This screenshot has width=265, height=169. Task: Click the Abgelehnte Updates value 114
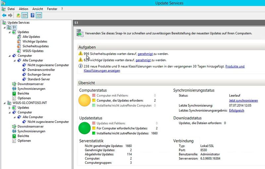[129, 154]
